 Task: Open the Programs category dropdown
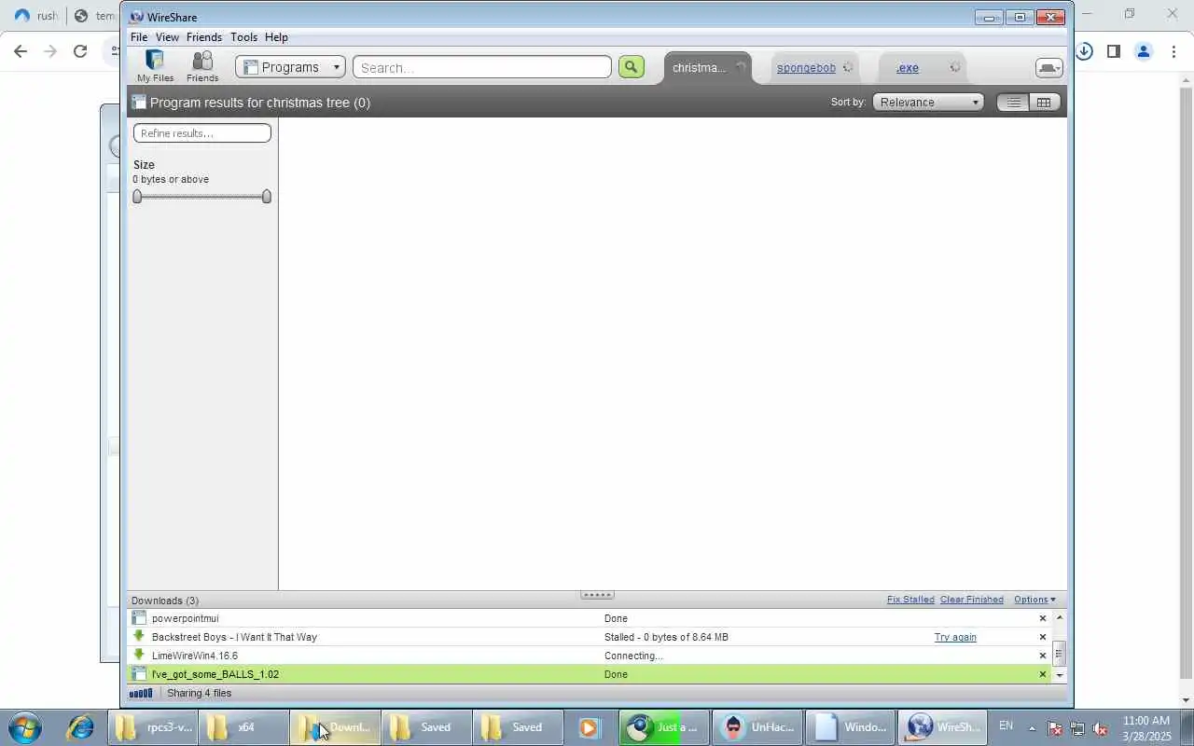click(x=291, y=67)
